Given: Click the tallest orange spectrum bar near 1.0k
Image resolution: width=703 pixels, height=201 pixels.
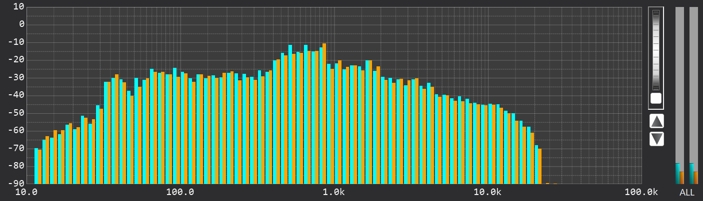Looking at the screenshot, I should [324, 112].
